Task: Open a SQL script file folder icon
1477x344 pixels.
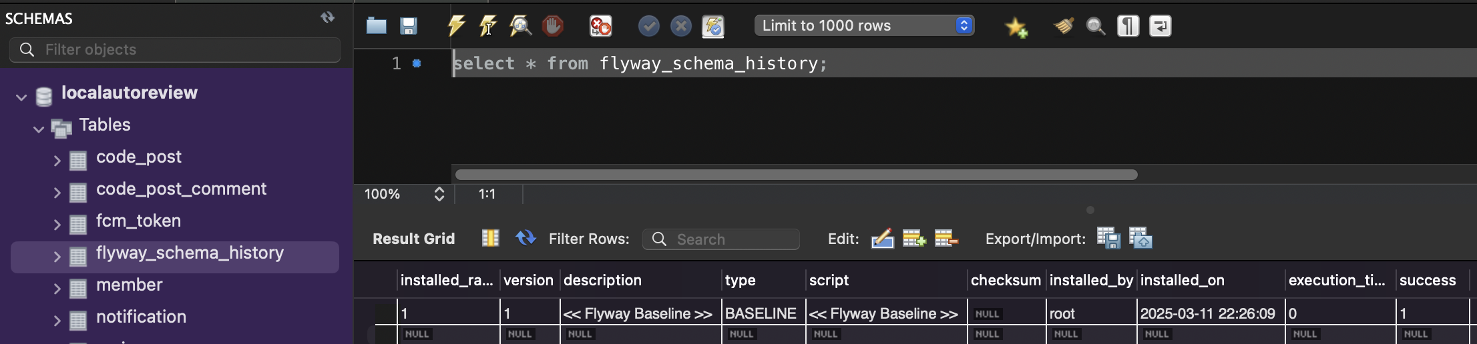Action: (x=377, y=26)
